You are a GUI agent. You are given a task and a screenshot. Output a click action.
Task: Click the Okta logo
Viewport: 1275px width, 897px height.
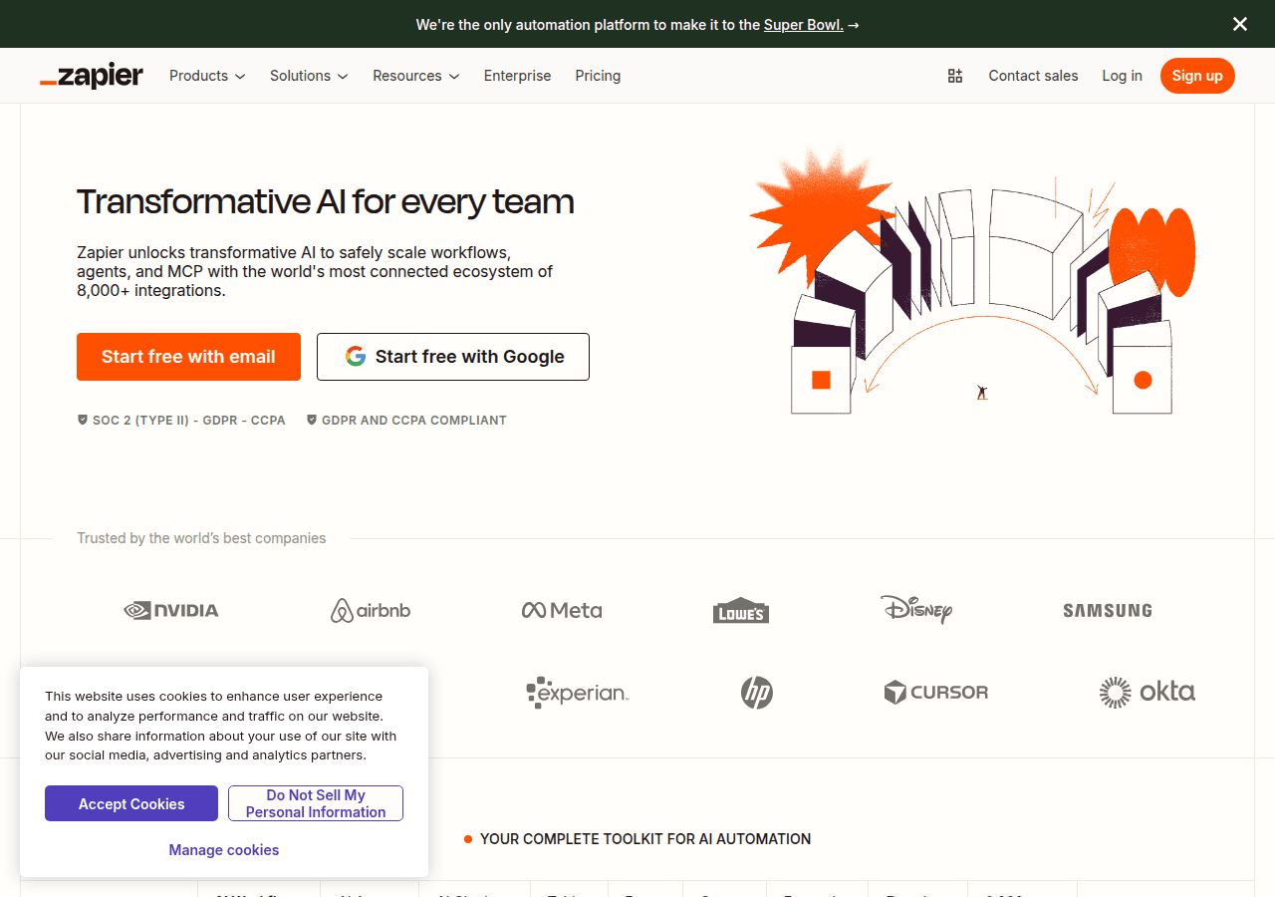1147,692
